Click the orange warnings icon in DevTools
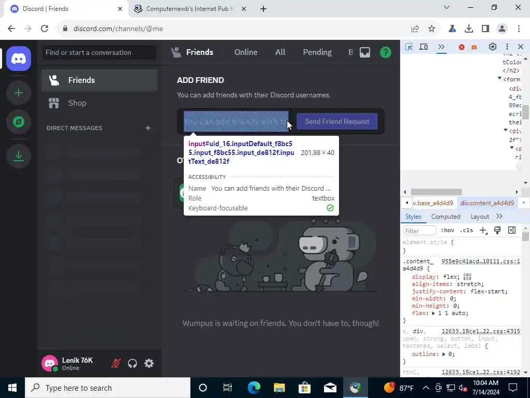The image size is (530, 398). click(474, 47)
